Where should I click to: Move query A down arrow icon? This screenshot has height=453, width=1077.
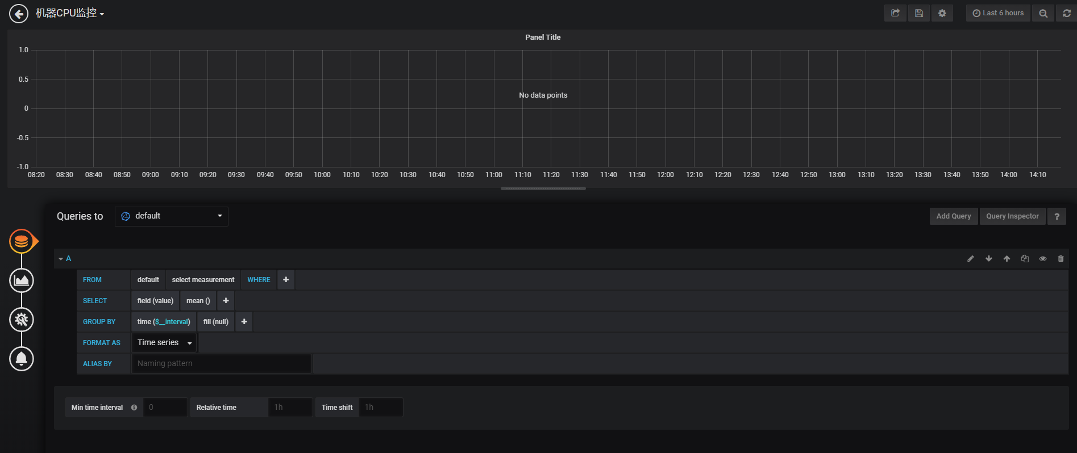[989, 259]
